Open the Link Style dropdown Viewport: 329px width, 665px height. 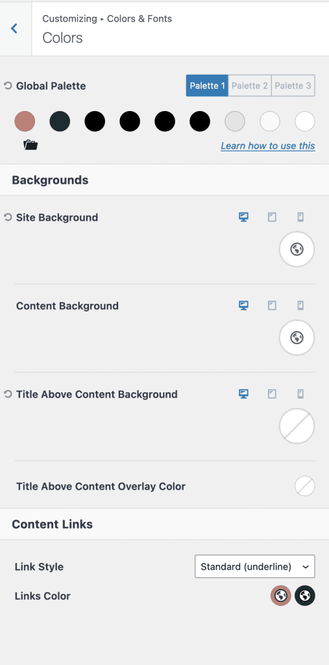255,566
